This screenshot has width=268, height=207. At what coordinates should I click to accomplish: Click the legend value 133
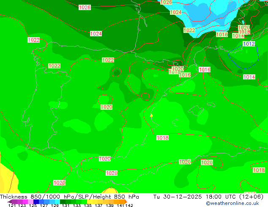(x=77, y=205)
